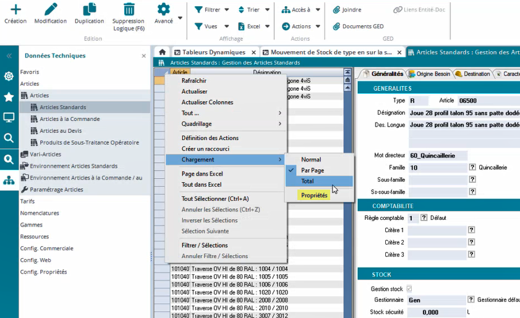
Task: Click Propriétés in the submenu
Action: [314, 195]
